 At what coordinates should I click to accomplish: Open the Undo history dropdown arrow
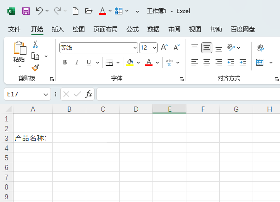tap(47, 11)
